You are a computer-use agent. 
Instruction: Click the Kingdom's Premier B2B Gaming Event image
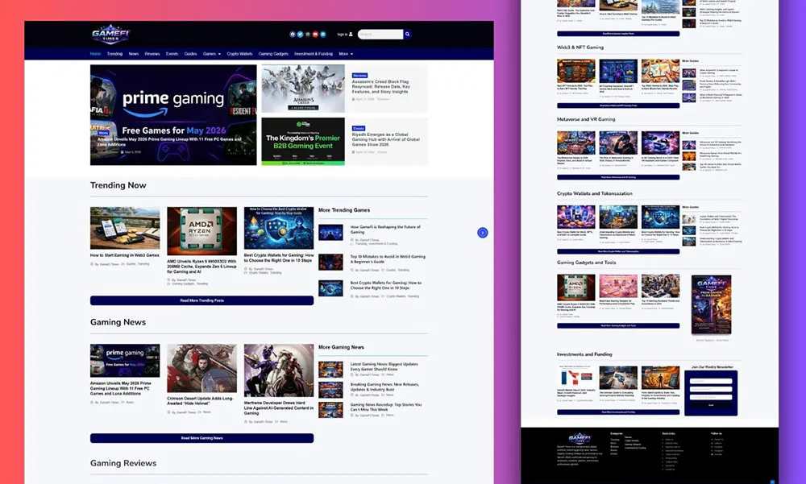click(303, 141)
